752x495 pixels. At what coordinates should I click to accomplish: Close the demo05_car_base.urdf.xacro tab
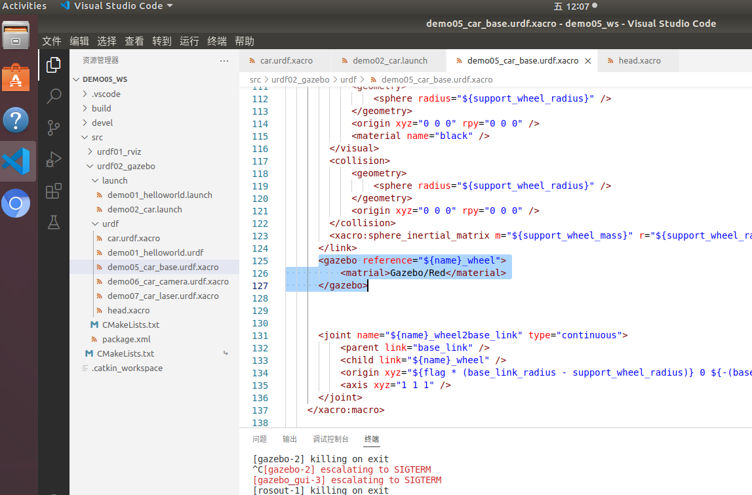[588, 61]
